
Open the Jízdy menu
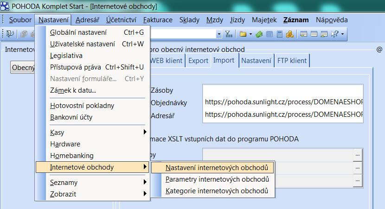tap(237, 20)
